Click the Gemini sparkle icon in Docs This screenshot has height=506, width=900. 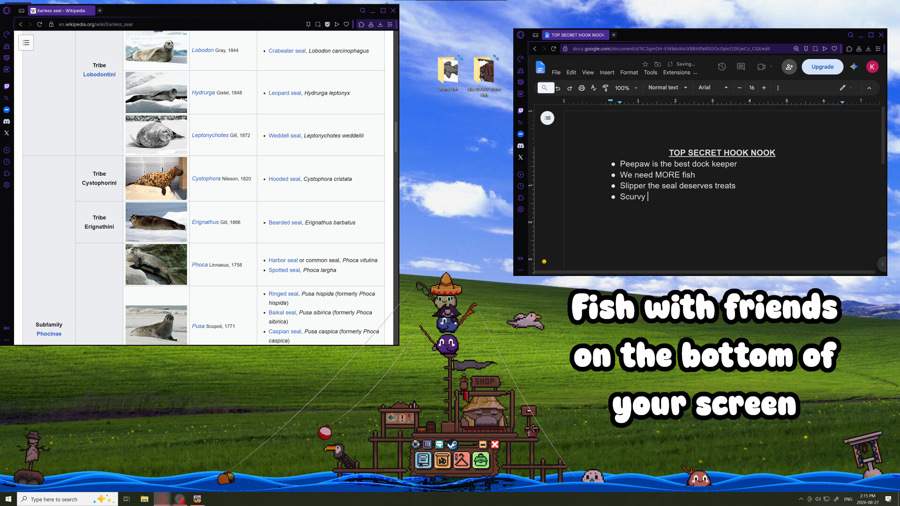point(854,67)
